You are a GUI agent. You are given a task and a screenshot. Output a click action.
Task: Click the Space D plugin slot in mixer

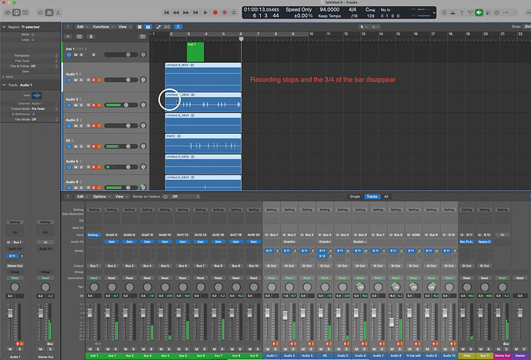tap(484, 242)
